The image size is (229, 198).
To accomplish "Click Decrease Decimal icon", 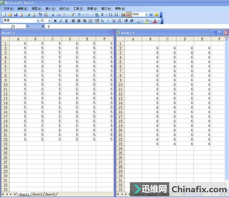I will (x=119, y=21).
